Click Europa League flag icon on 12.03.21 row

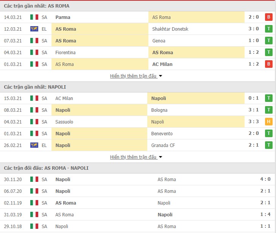tap(34, 29)
